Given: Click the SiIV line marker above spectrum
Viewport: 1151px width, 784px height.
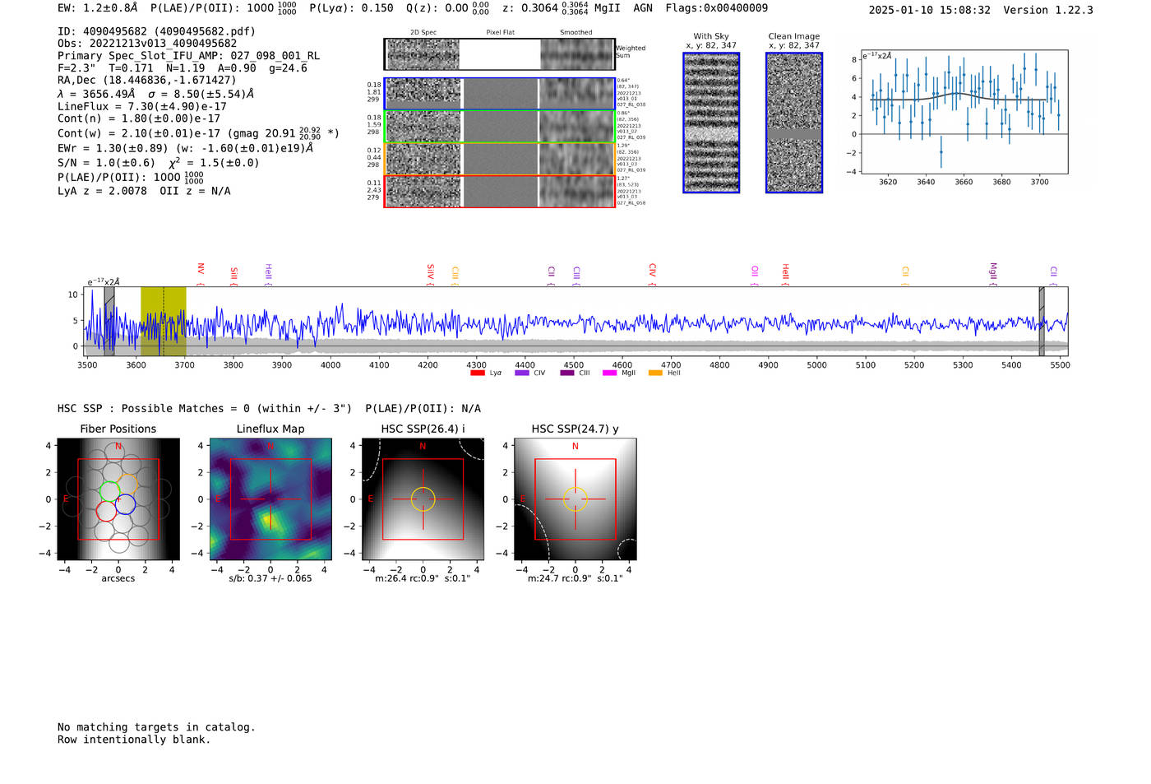Looking at the screenshot, I should pos(430,271).
